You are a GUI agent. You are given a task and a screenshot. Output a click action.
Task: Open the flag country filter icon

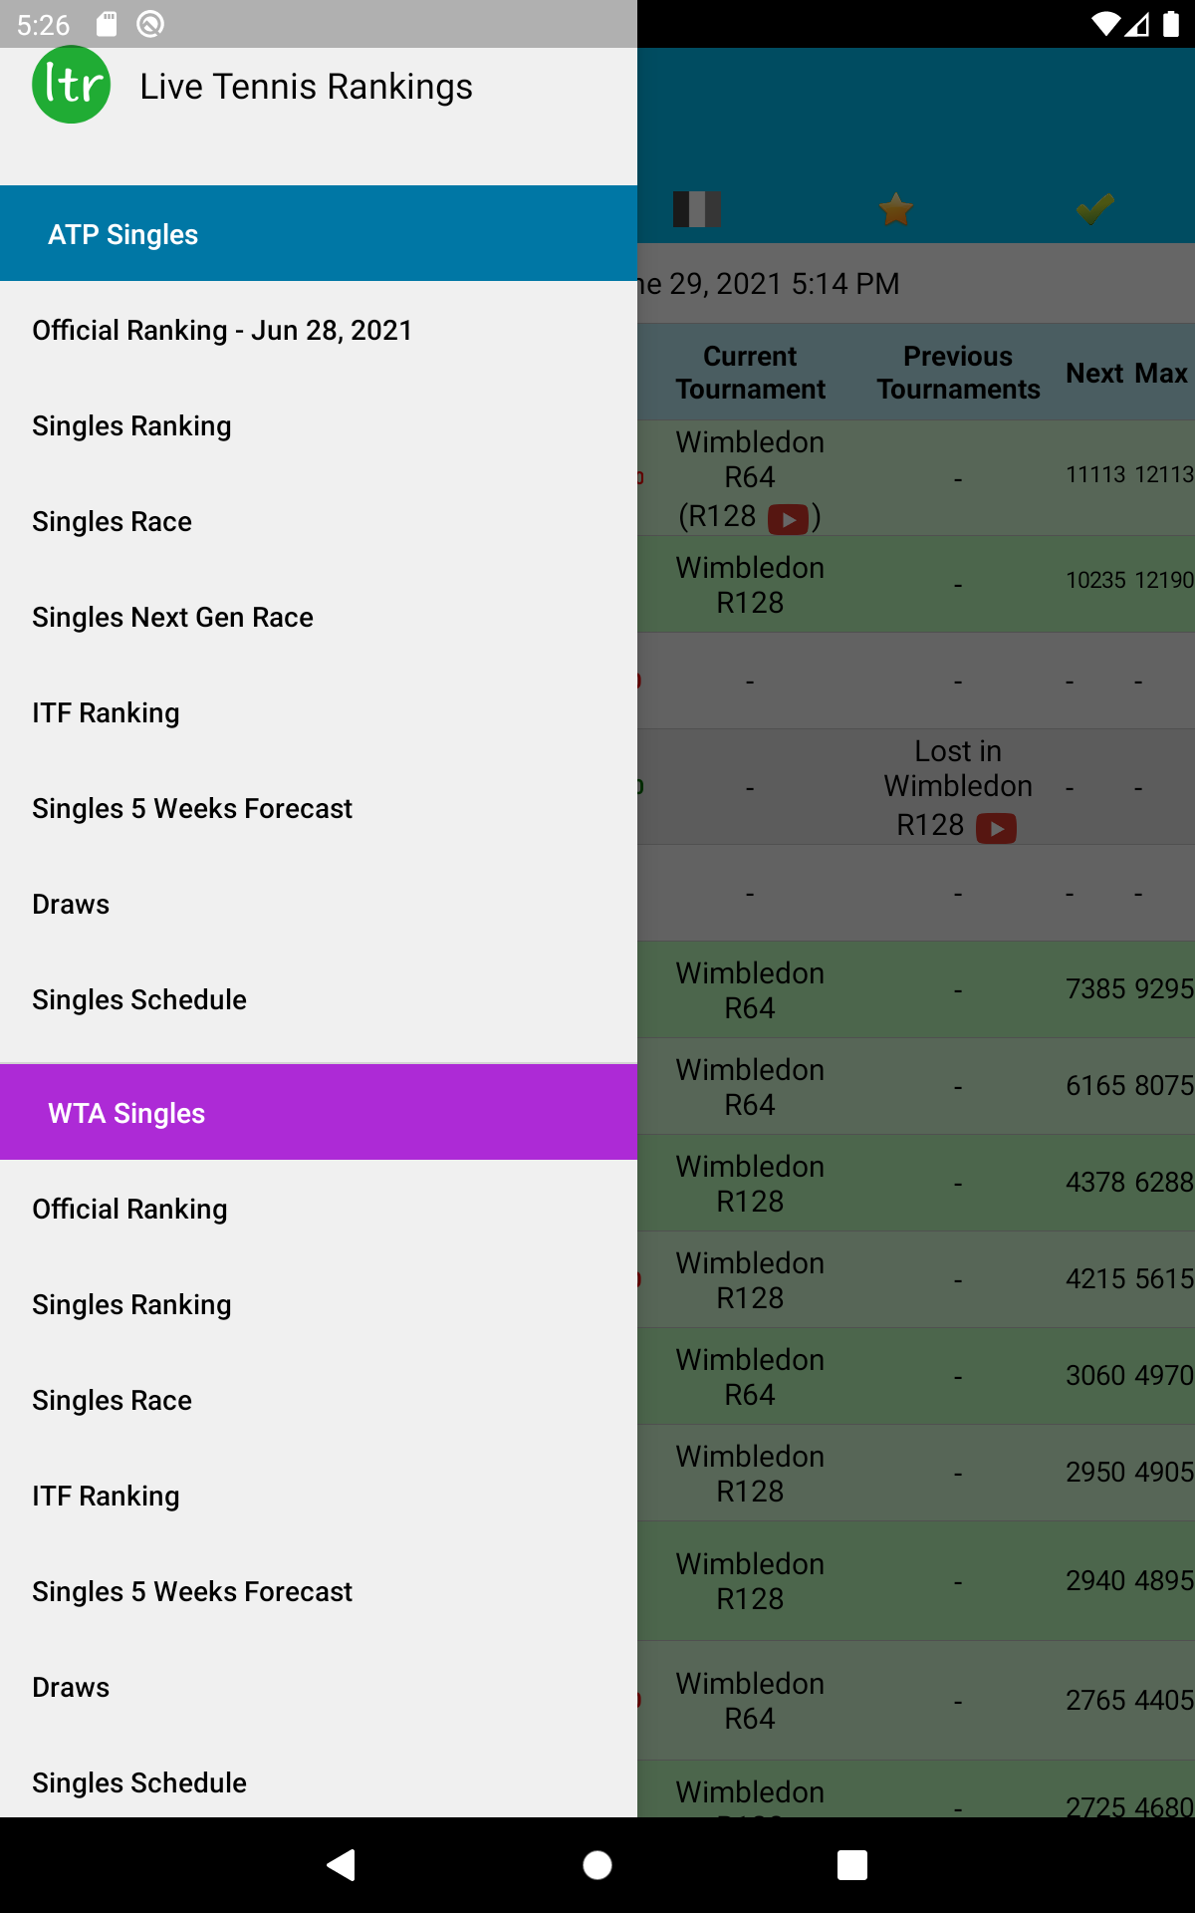click(696, 209)
